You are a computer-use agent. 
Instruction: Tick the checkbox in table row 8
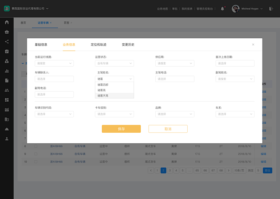click(36, 146)
